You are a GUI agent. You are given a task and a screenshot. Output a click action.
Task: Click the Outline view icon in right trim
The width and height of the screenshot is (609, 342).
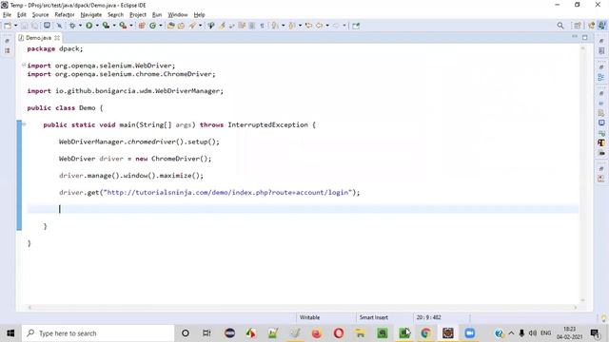click(601, 77)
